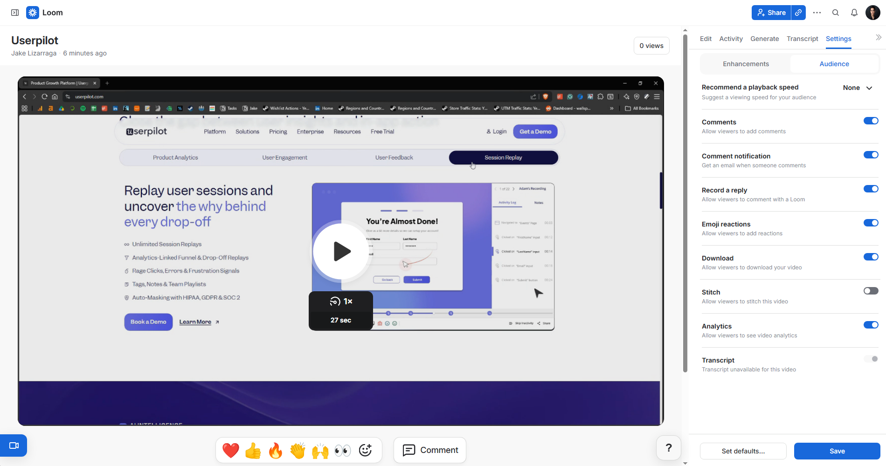Click the record camera button
Screen dimensions: 886x466
(x=14, y=445)
